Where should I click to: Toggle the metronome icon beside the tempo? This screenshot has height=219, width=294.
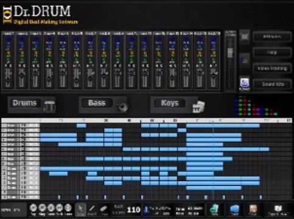click(146, 210)
